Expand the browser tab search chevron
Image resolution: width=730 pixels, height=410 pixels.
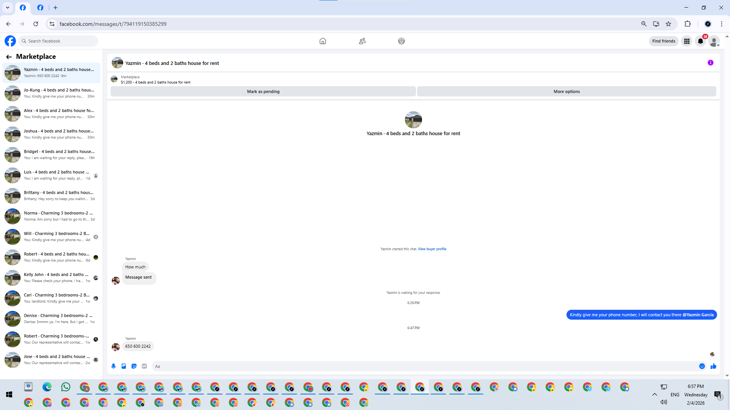[x=7, y=8]
